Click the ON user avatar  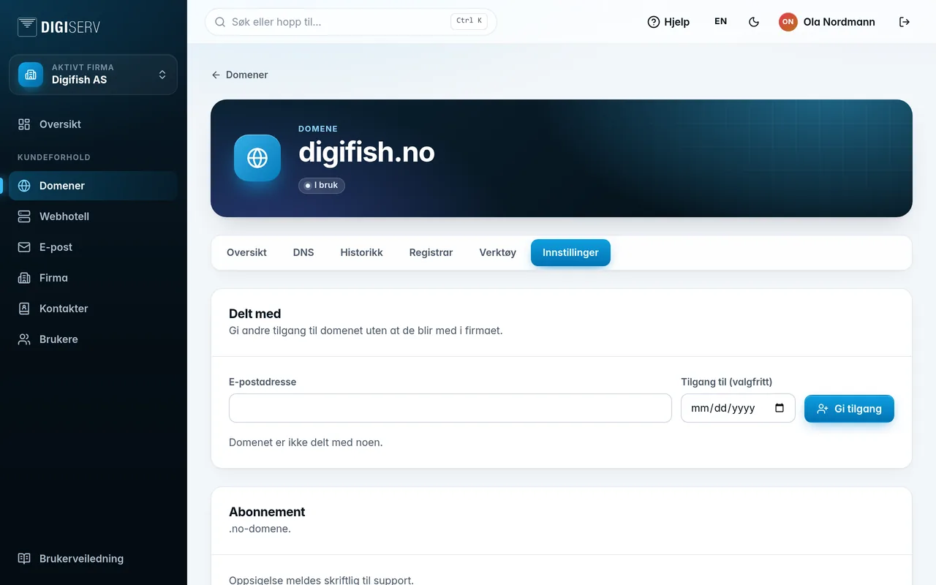click(788, 22)
